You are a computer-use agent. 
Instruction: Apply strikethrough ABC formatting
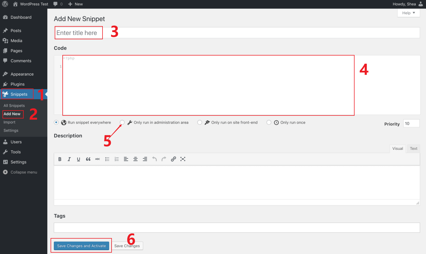tap(98, 159)
